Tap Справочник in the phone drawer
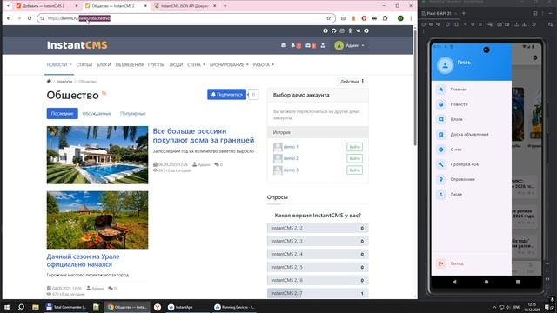 pyautogui.click(x=472, y=179)
